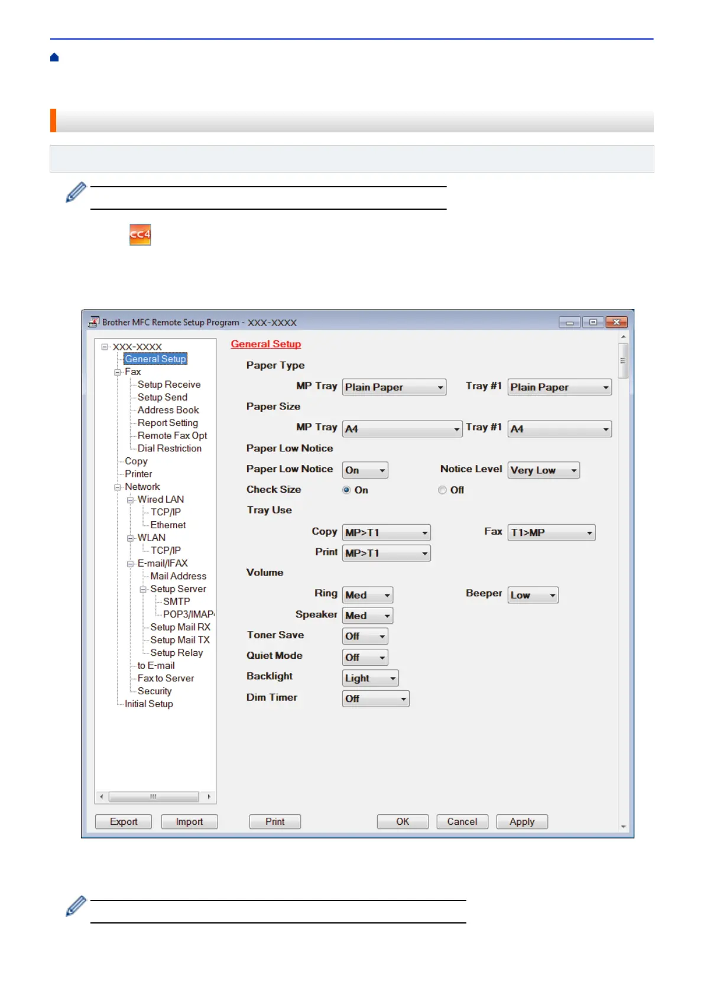This screenshot has width=704, height=995.
Task: Select Address Book in the tree
Action: (168, 410)
